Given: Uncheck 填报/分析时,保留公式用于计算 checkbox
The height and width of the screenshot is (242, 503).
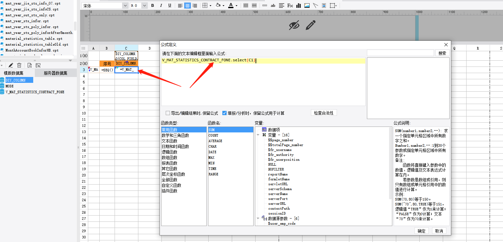Looking at the screenshot, I should pos(224,113).
